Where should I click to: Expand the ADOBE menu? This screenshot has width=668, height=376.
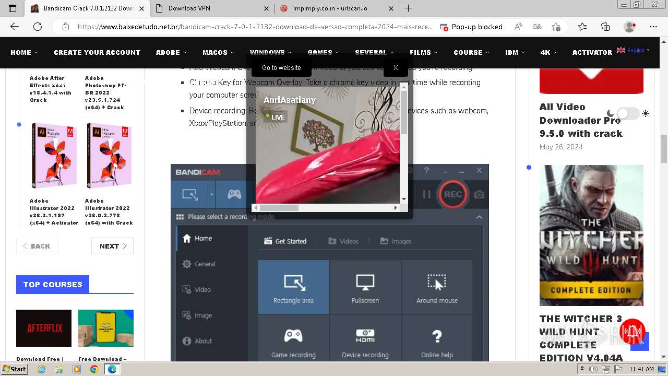coord(171,52)
